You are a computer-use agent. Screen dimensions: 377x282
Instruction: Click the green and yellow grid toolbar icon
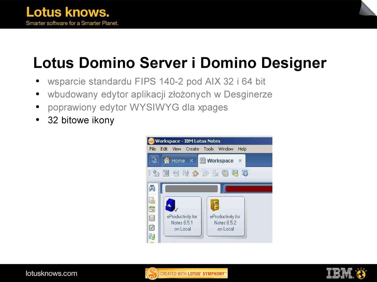click(235, 173)
